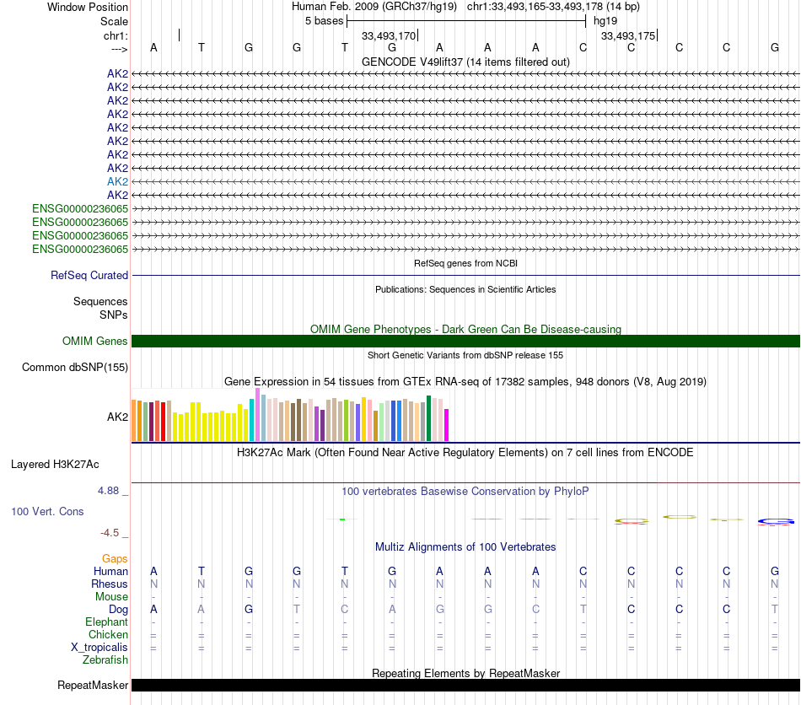The width and height of the screenshot is (801, 705).
Task: Select the light-blue highlighted AK2 transcript label
Action: coord(117,181)
